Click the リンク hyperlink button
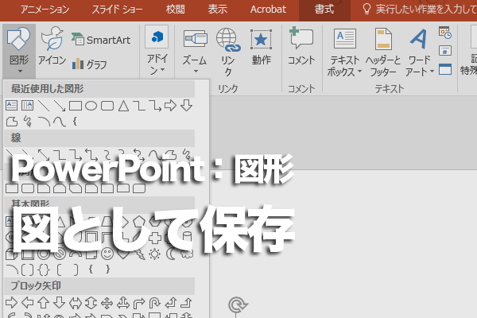 coord(228,51)
